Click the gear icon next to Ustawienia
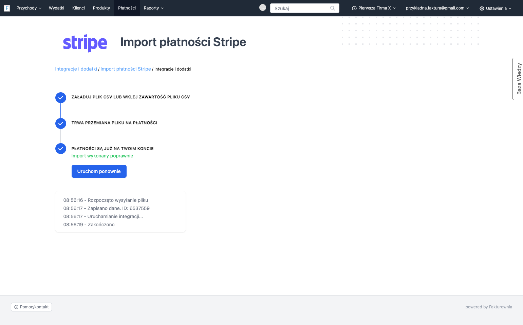523x325 pixels. (x=482, y=8)
